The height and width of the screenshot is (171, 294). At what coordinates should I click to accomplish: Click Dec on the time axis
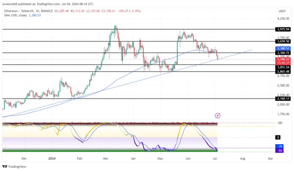click(x=24, y=158)
